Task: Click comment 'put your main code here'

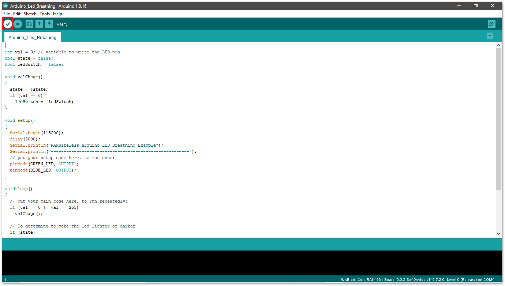Action: coord(69,201)
